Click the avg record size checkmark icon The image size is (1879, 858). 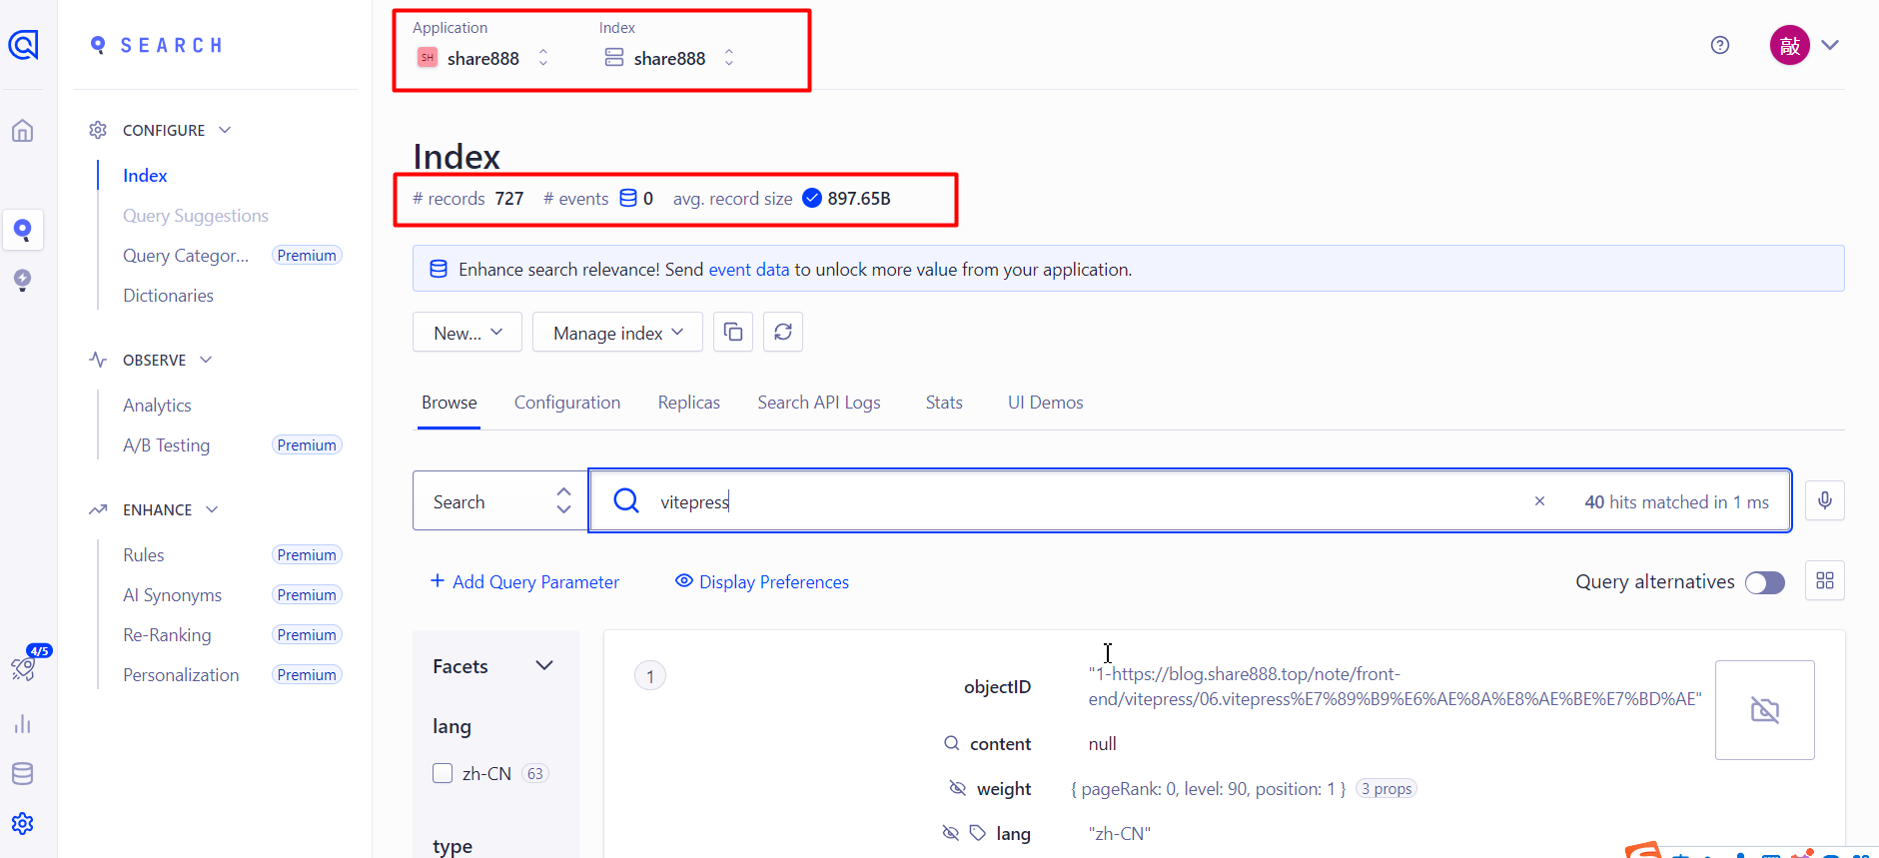pos(812,198)
